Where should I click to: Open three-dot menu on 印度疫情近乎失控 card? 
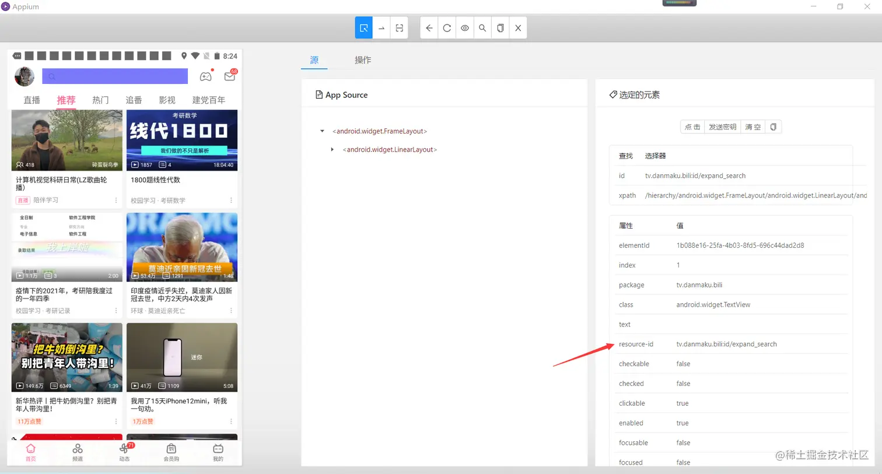tap(231, 311)
